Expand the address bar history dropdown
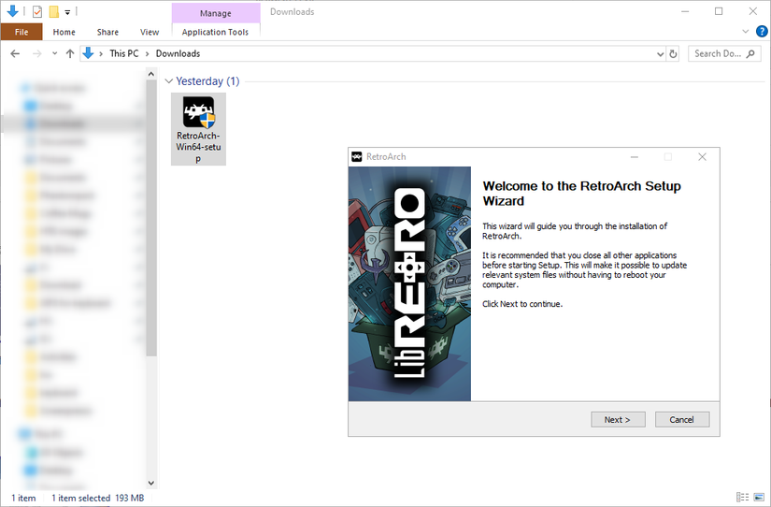The image size is (771, 507). [x=661, y=54]
